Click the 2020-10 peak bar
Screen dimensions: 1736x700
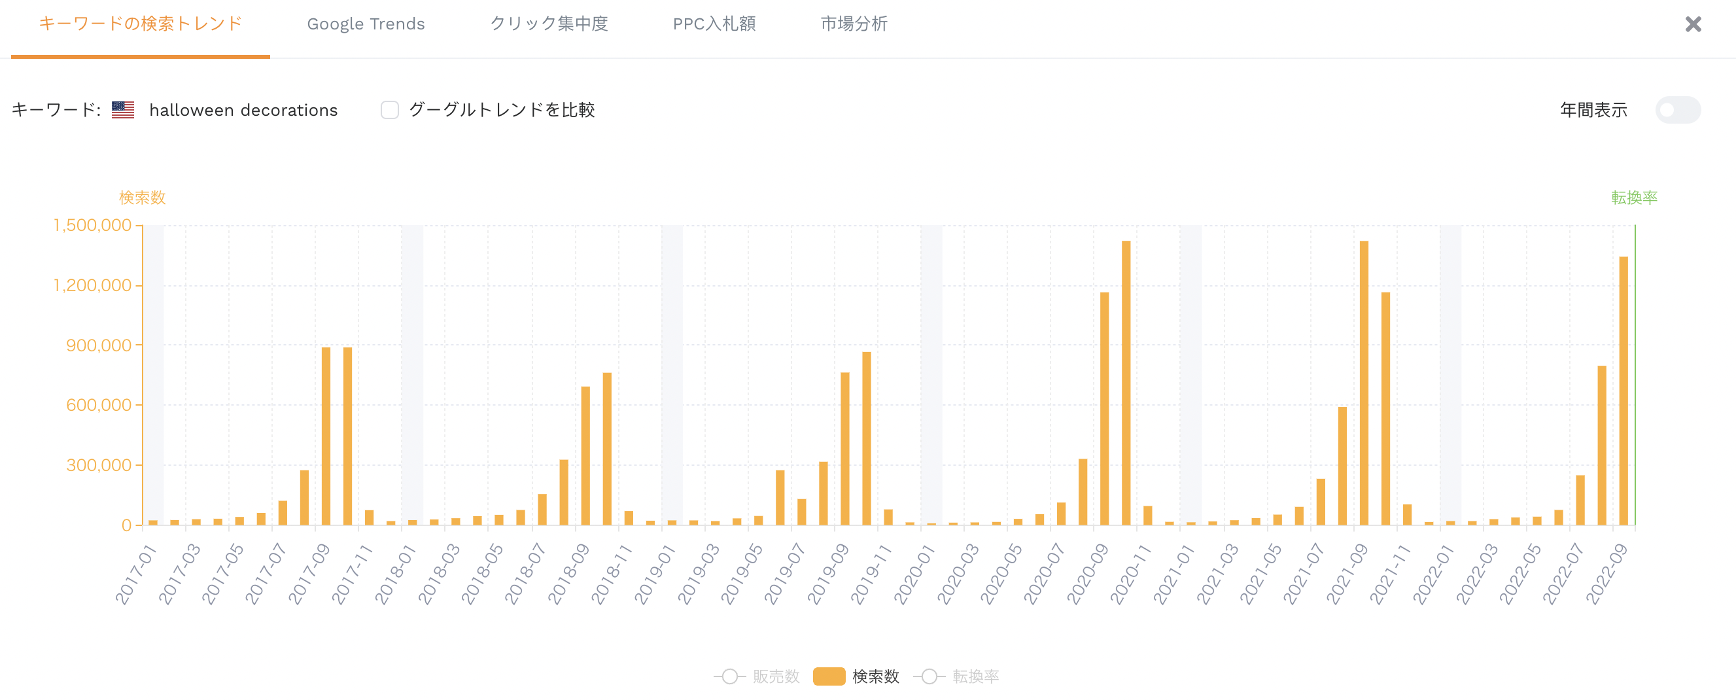click(1126, 383)
